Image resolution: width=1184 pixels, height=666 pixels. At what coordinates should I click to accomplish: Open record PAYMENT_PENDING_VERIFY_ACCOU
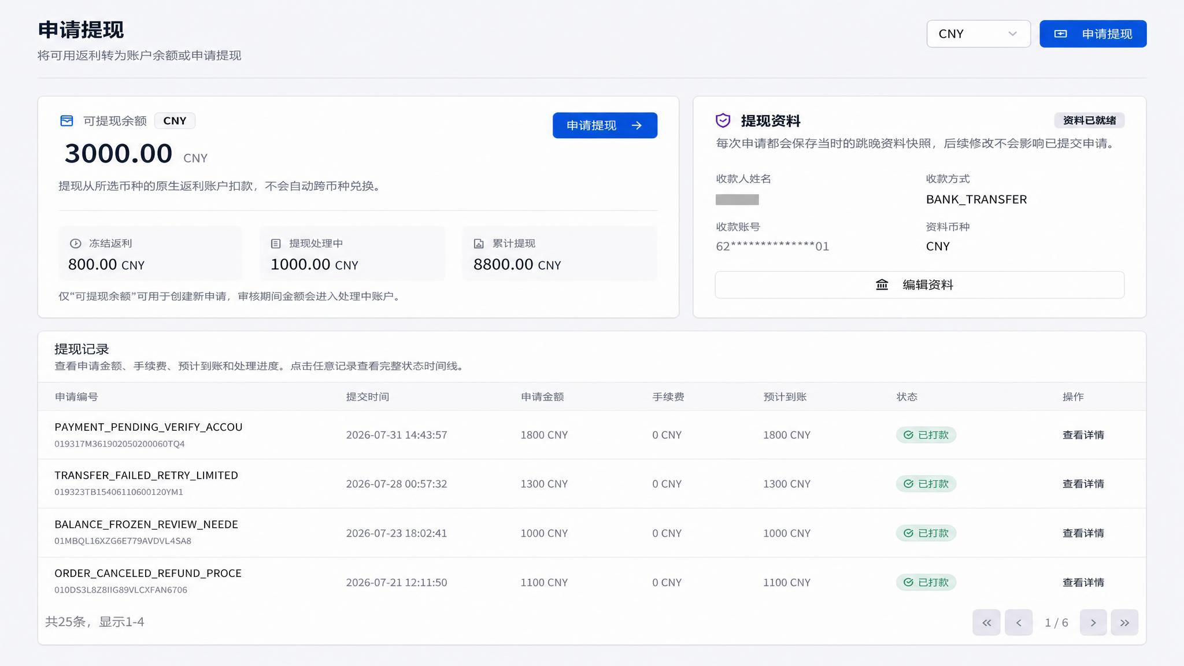pos(149,427)
